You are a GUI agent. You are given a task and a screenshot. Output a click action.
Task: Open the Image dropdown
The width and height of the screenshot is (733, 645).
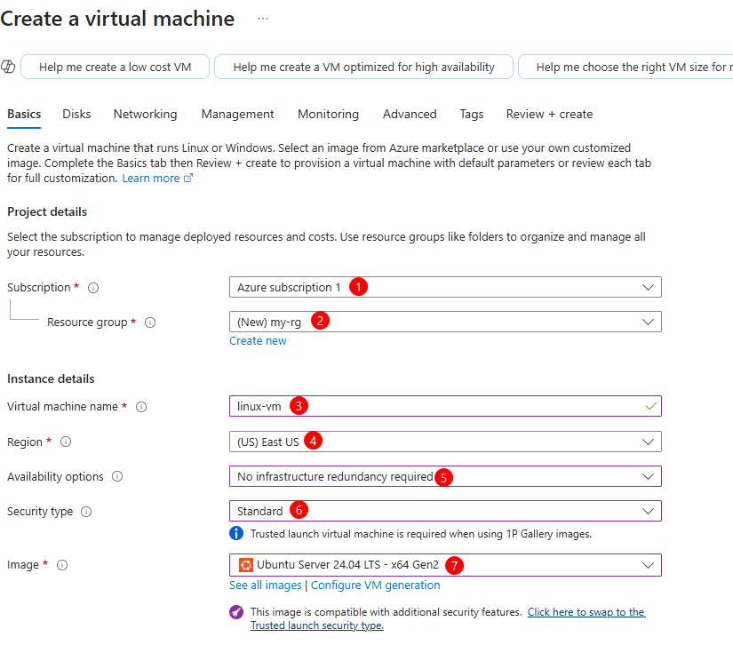click(x=445, y=565)
